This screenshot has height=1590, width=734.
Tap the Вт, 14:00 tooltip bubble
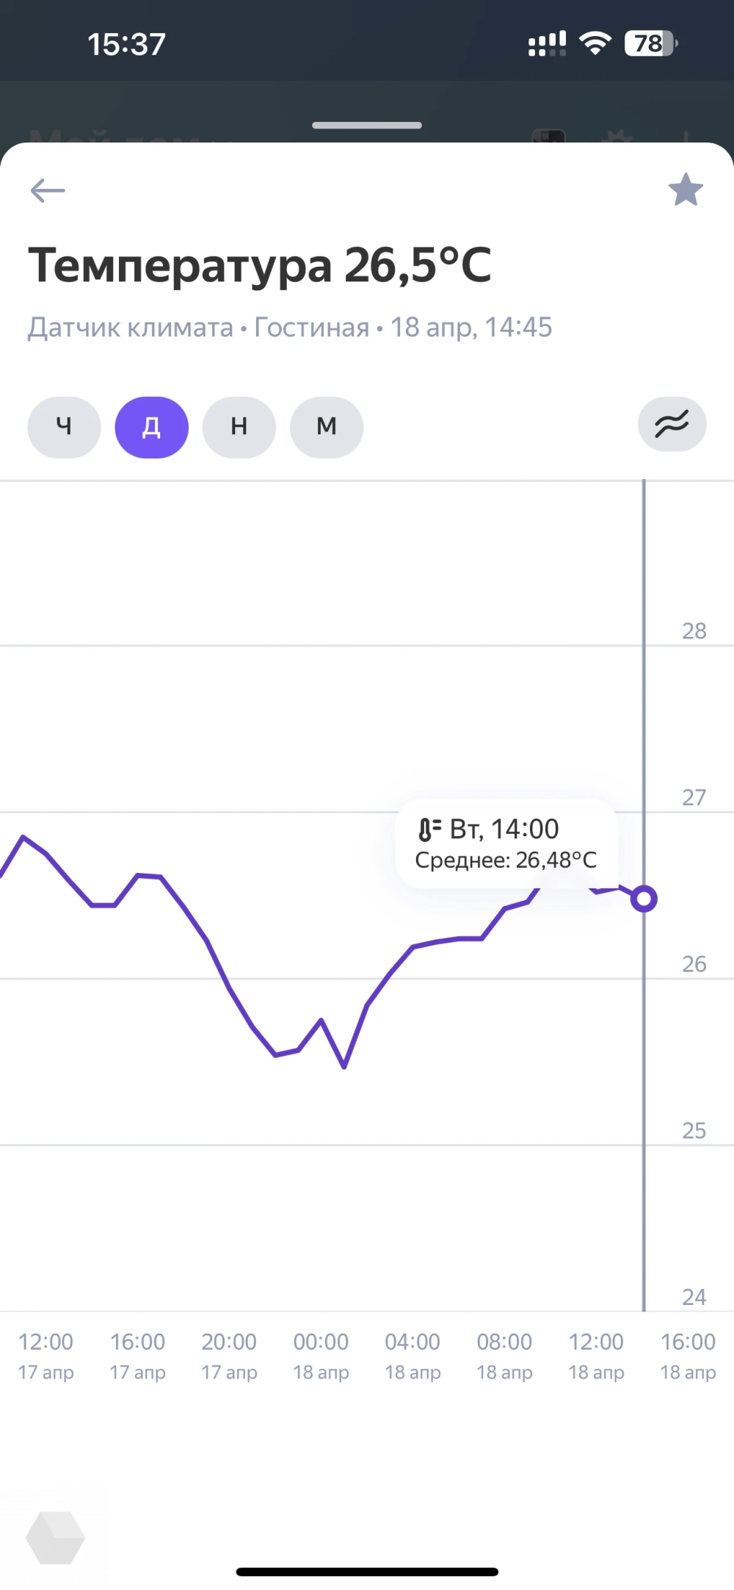point(506,843)
